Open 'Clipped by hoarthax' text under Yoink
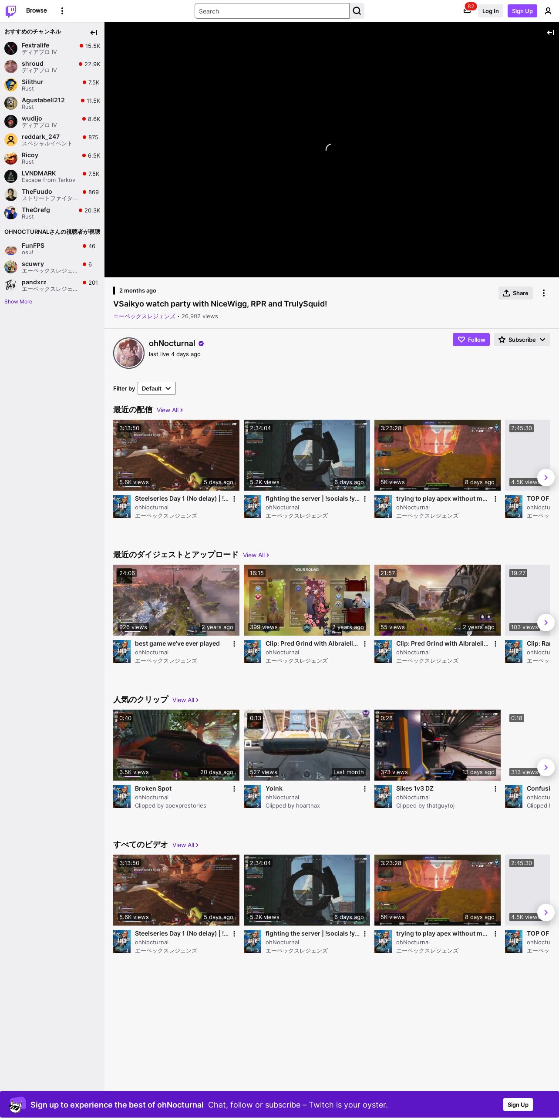This screenshot has height=1118, width=559. (293, 806)
